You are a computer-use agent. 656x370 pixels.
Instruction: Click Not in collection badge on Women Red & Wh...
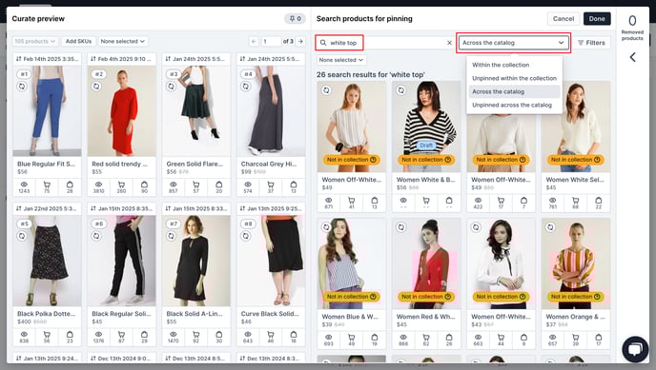(426, 297)
